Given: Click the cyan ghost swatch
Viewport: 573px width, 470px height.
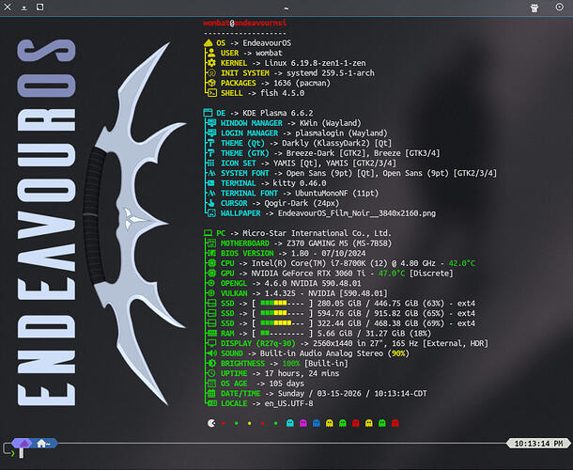Looking at the screenshot, I should [x=290, y=423].
